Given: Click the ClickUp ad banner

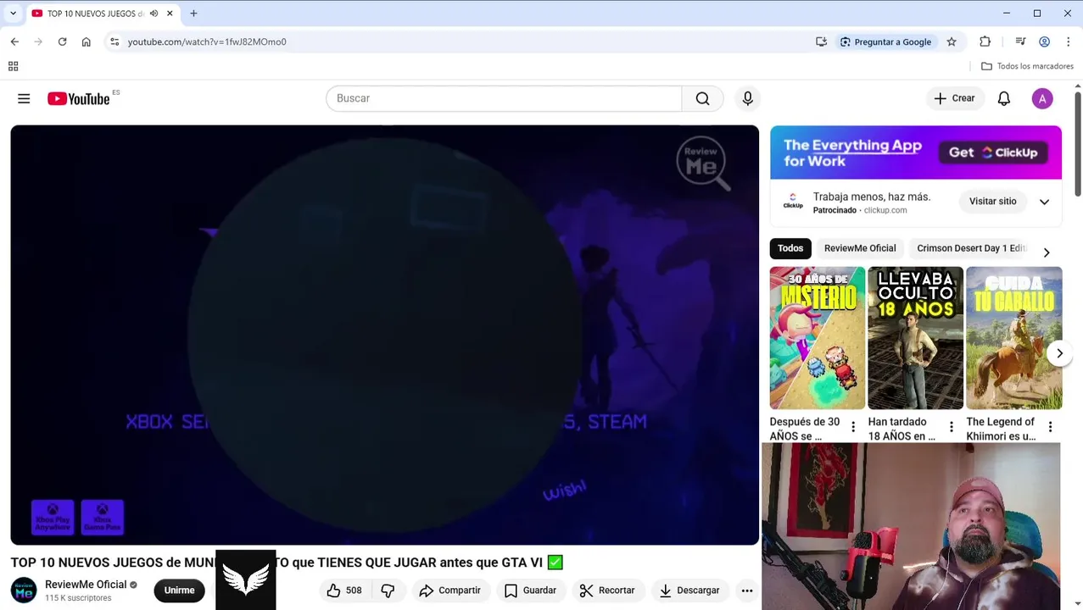Looking at the screenshot, I should point(916,152).
